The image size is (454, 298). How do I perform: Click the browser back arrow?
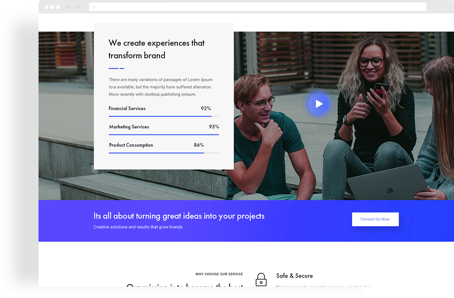(69, 7)
